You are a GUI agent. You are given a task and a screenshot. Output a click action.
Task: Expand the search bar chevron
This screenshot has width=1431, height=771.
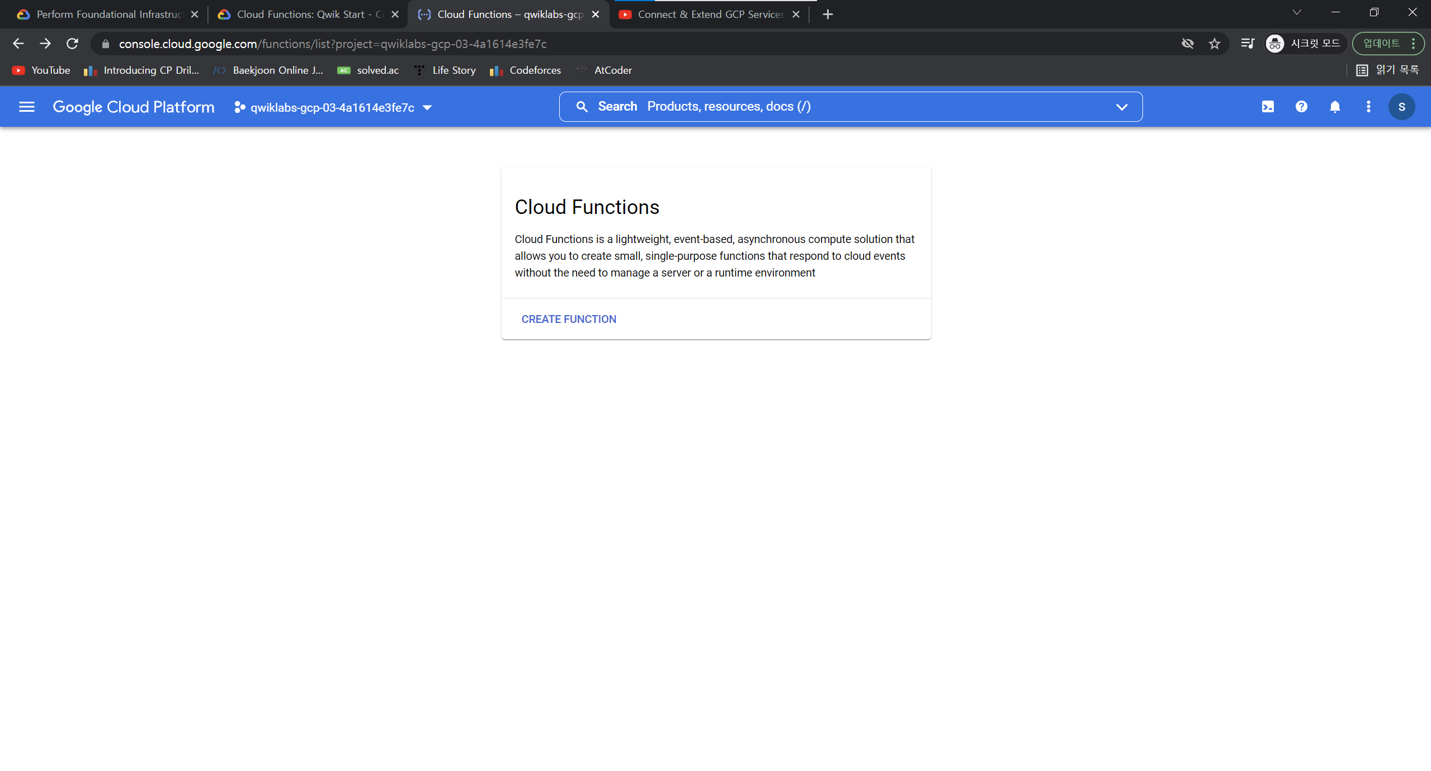[x=1122, y=107]
